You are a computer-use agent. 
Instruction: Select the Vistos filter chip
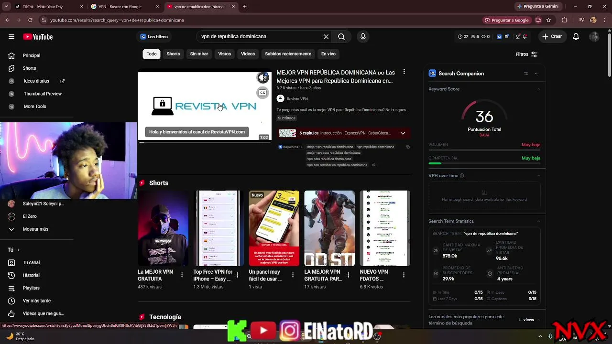pos(224,54)
